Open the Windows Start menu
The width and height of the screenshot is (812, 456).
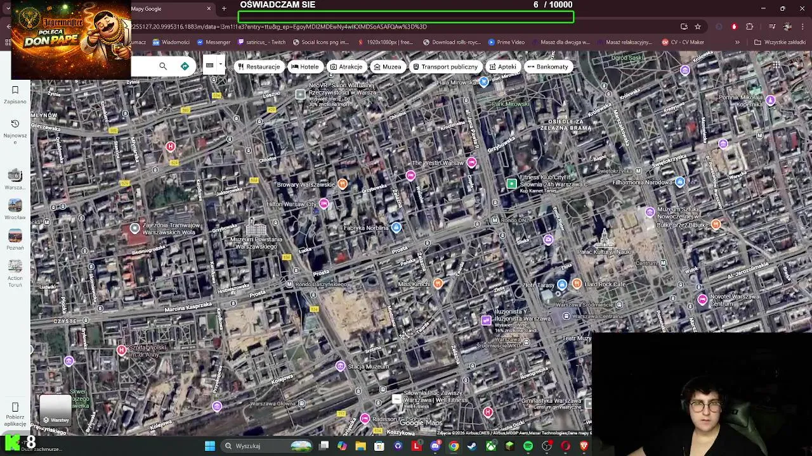click(210, 446)
